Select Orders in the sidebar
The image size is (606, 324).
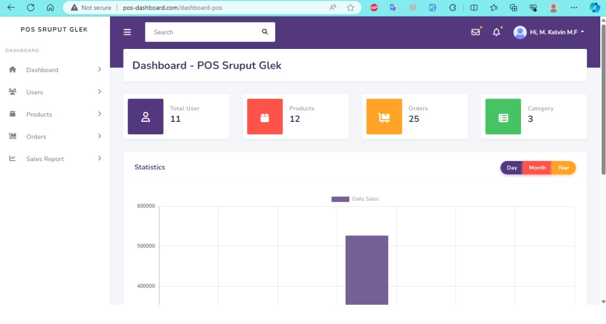(36, 136)
